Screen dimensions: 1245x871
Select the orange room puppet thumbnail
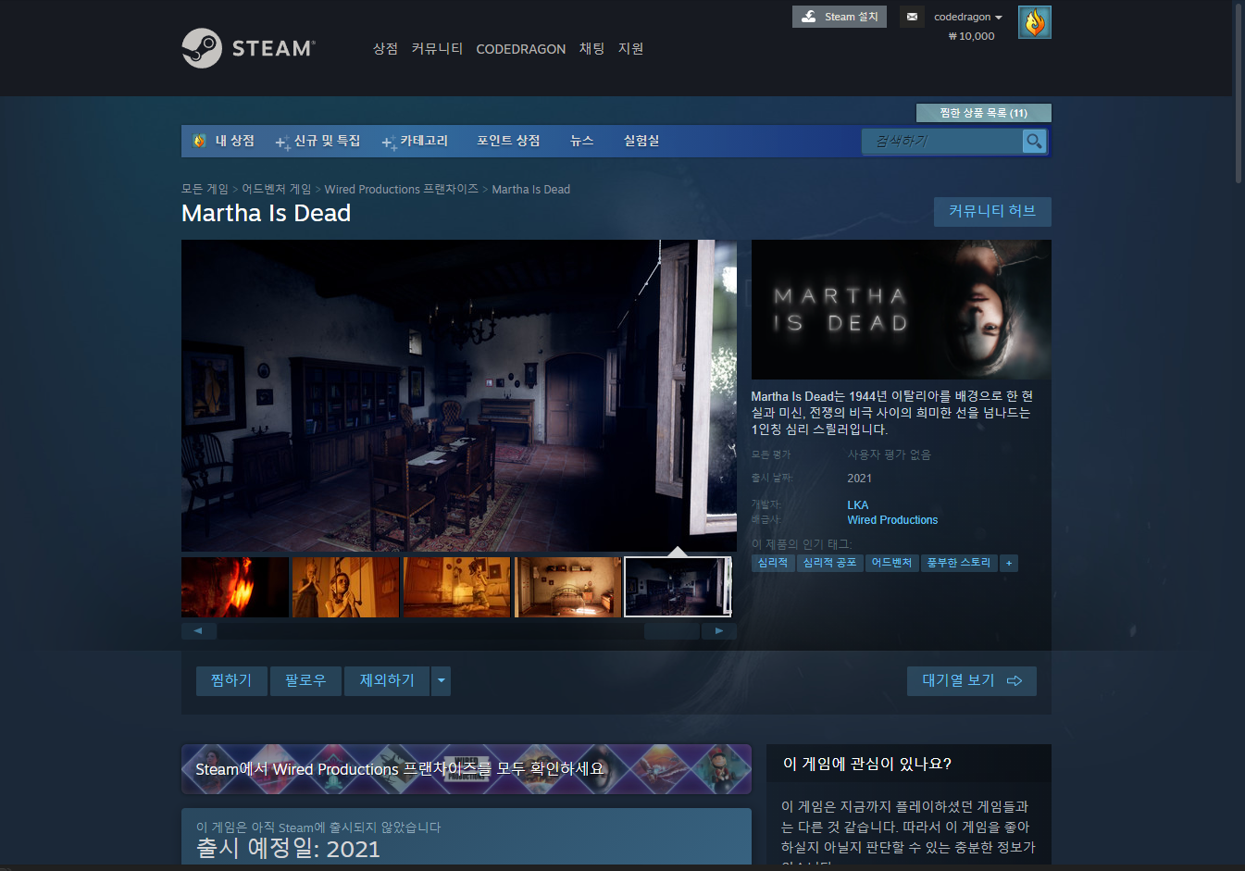(x=456, y=587)
